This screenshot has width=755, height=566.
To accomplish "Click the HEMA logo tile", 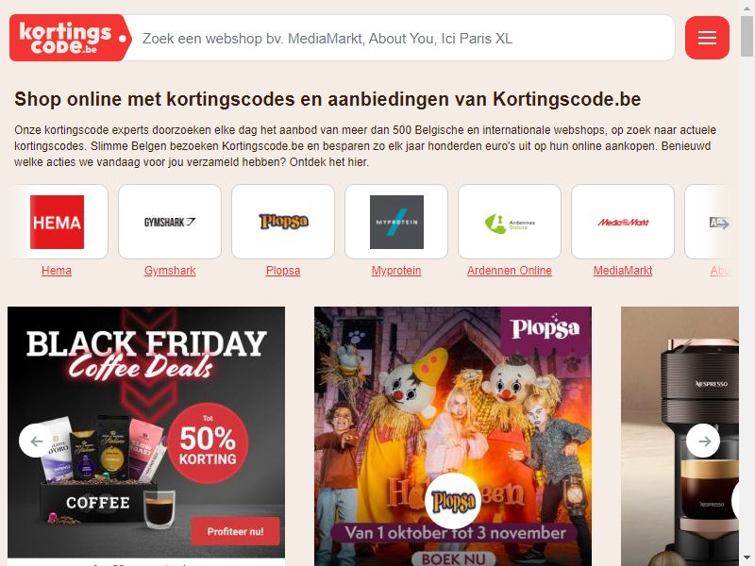I will point(57,222).
